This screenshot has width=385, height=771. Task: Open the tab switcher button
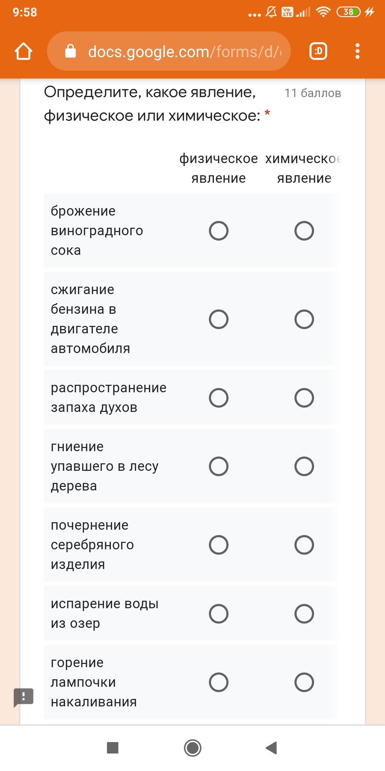coord(318,51)
